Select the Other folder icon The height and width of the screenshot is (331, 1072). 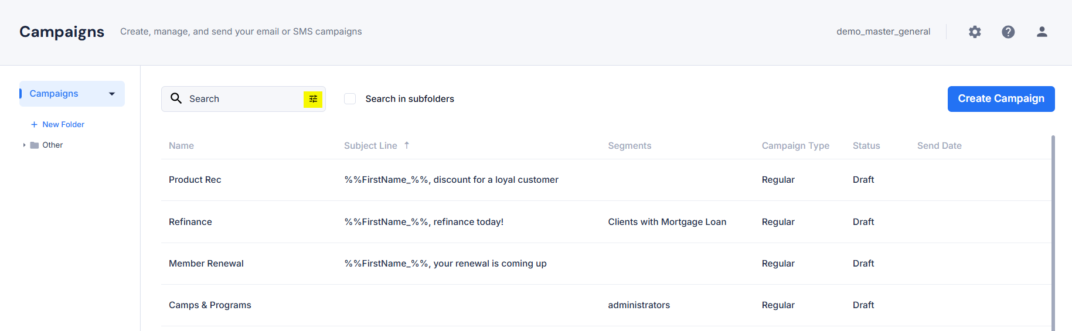(35, 145)
